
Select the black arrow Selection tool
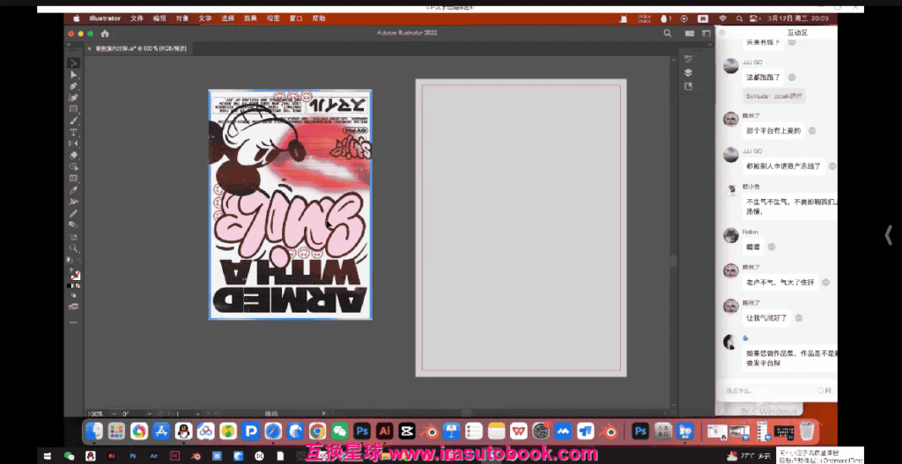pyautogui.click(x=74, y=63)
